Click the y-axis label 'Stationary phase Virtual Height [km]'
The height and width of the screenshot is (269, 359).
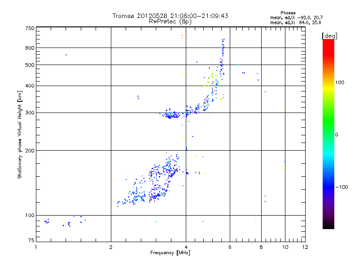click(20, 134)
